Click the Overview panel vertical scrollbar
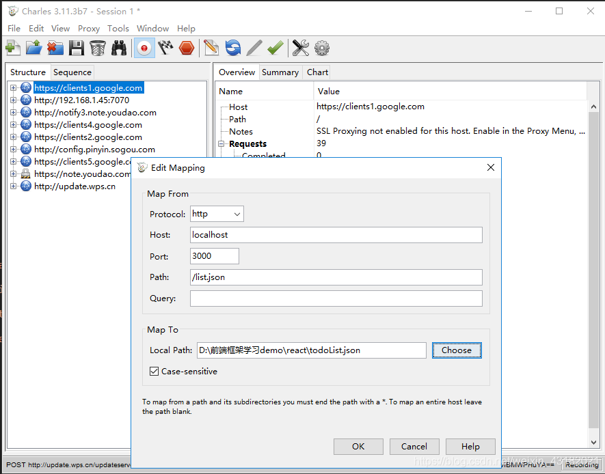 (593, 270)
